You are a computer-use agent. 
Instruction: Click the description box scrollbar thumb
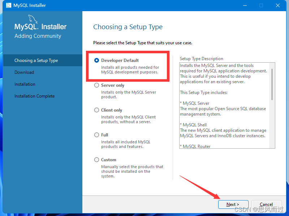click(272, 84)
